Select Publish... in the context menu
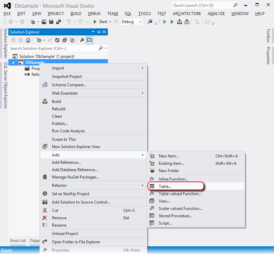The width and height of the screenshot is (274, 254). coord(93,124)
